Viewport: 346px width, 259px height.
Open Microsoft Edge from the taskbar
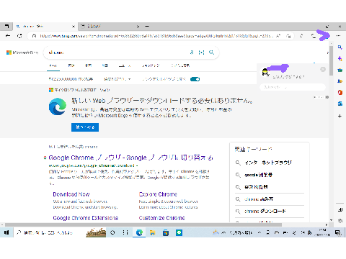139,232
